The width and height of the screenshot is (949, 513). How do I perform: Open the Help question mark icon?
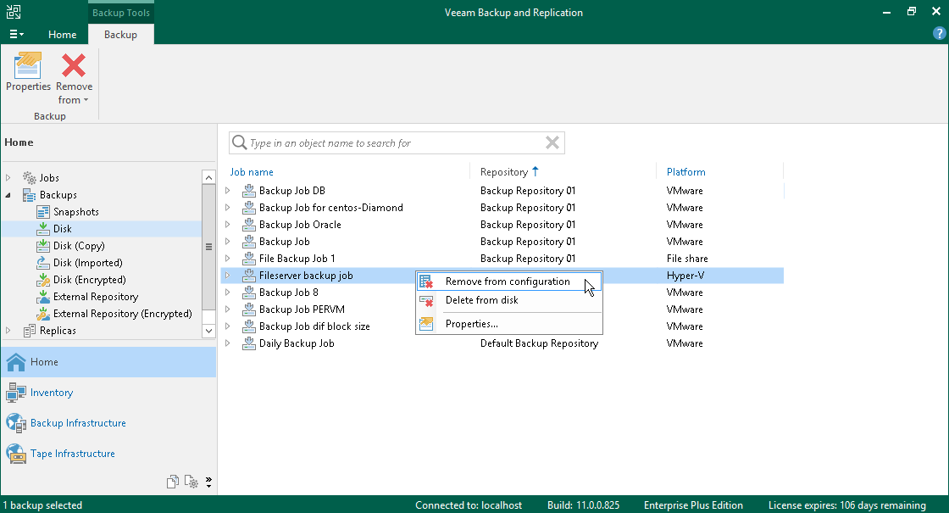pyautogui.click(x=940, y=34)
